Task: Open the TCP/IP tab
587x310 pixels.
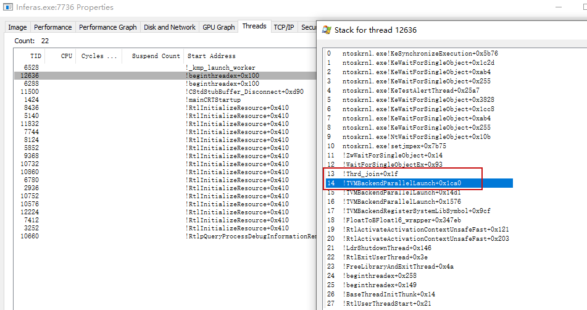Action: point(284,27)
